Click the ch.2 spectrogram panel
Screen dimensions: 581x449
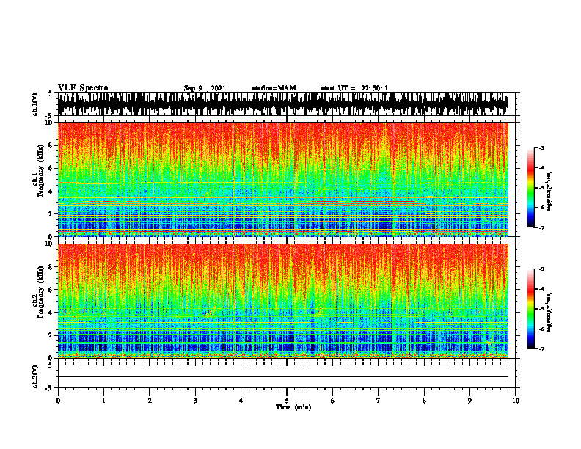283,301
